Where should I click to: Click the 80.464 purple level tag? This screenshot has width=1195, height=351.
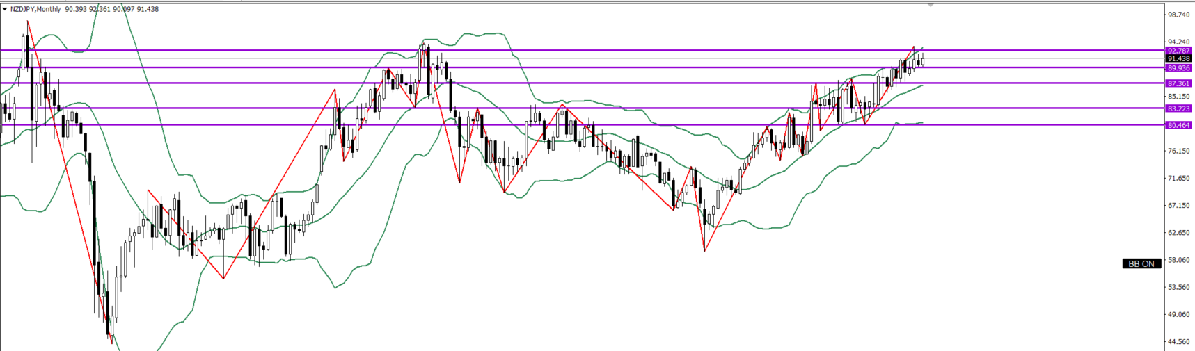(x=1179, y=125)
